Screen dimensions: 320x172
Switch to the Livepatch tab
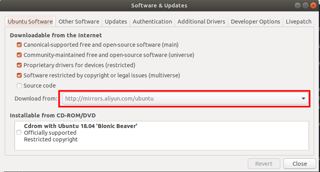click(x=298, y=22)
